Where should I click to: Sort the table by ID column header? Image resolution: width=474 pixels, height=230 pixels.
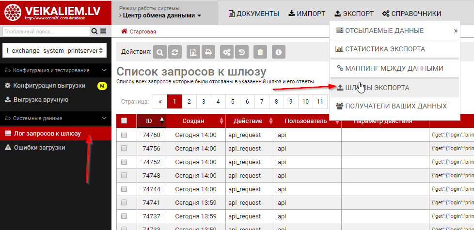coord(151,121)
